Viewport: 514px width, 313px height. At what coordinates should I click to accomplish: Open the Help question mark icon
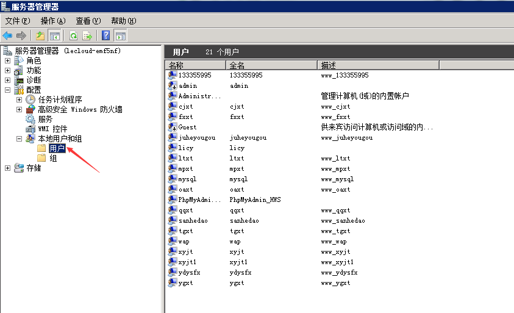pos(106,35)
